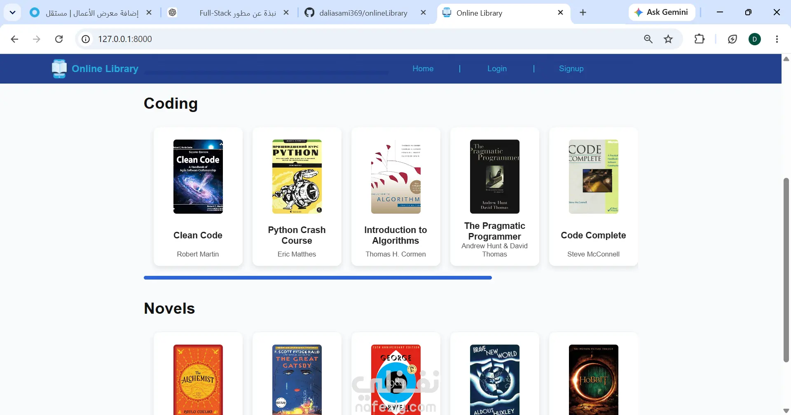The width and height of the screenshot is (791, 415).
Task: Open the Brave New World cover
Action: pyautogui.click(x=495, y=380)
